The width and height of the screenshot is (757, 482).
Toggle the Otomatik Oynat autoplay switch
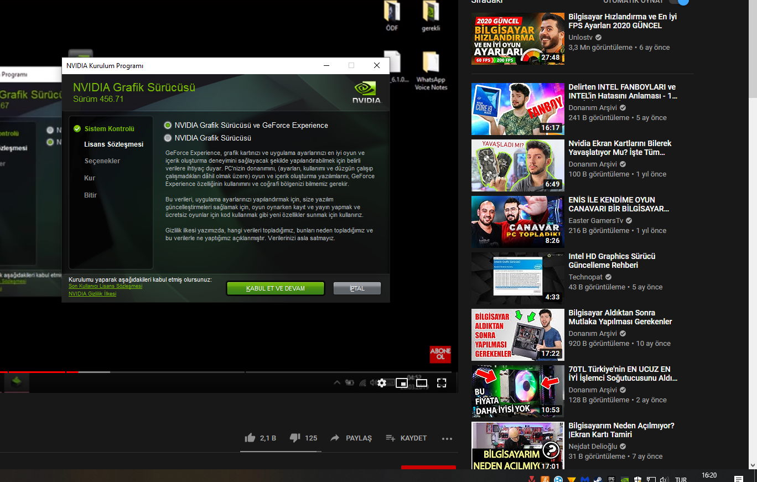tap(679, 1)
